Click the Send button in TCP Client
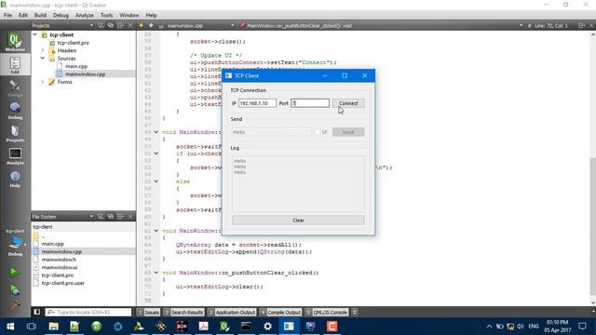This screenshot has width=596, height=335. click(x=348, y=132)
